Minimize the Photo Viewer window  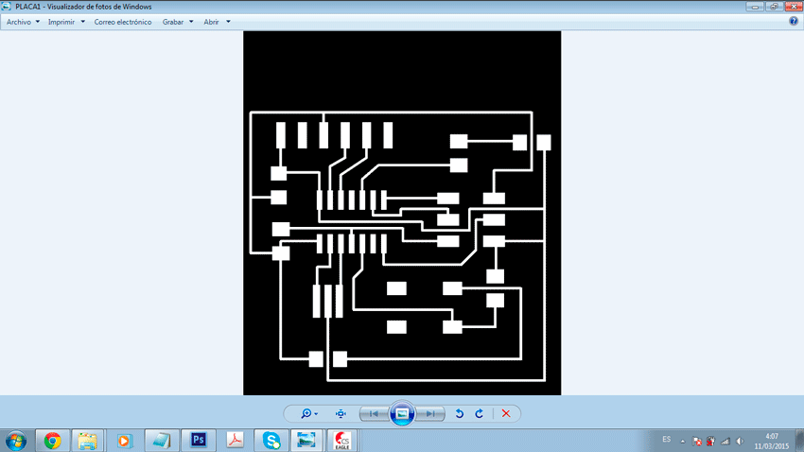click(755, 7)
